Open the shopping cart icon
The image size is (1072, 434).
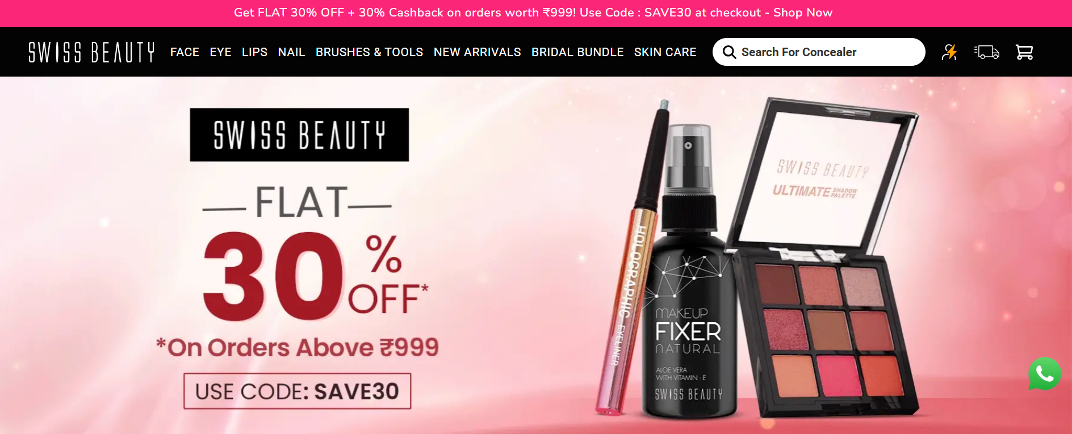click(1024, 52)
